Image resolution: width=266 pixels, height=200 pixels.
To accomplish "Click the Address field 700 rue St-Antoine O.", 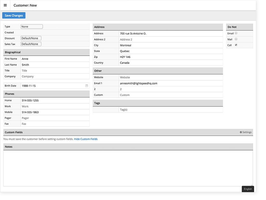I will (171, 34).
